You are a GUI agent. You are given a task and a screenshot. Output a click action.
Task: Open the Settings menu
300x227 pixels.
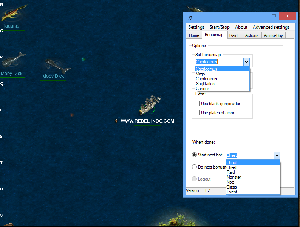click(196, 27)
